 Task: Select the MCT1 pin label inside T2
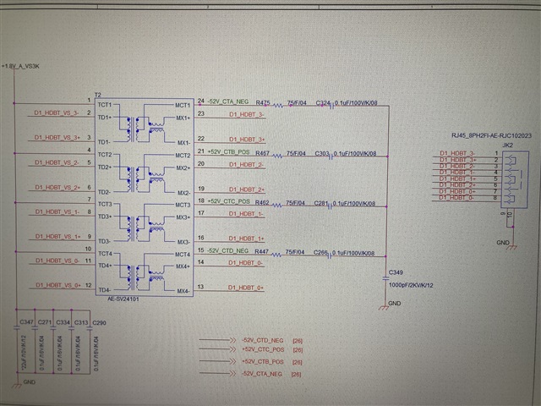(x=183, y=105)
